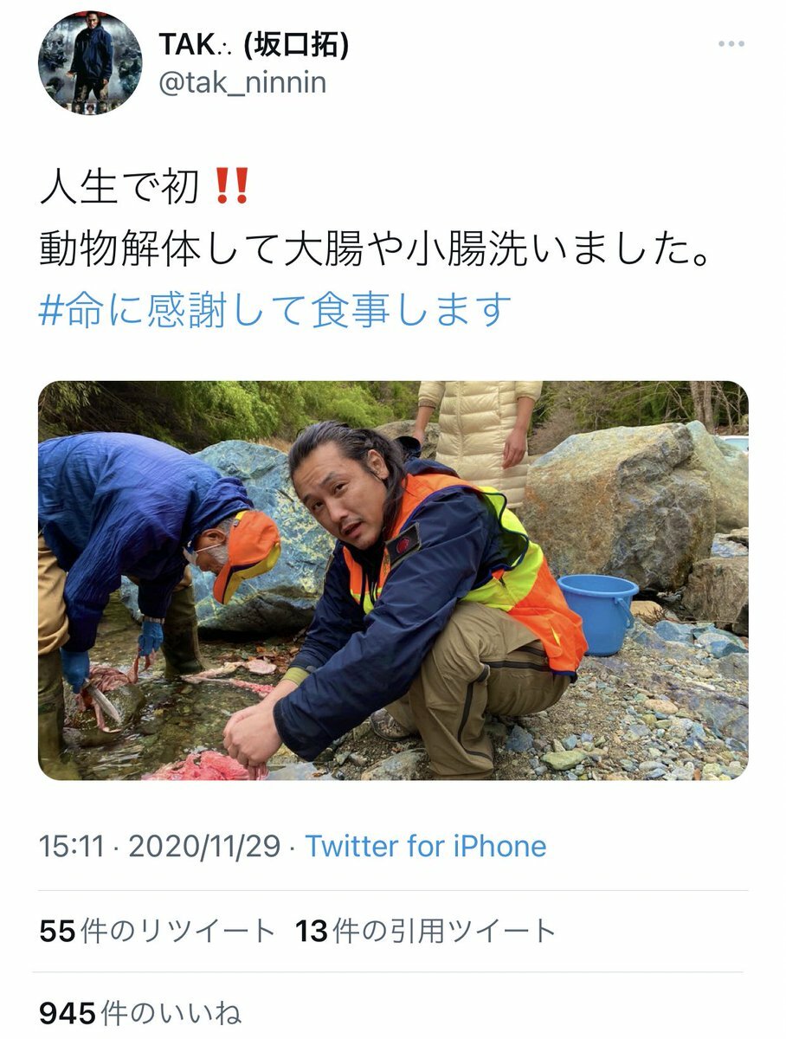The width and height of the screenshot is (786, 1039).
Task: Click the 15:11 · 2020/11/29 timestamp
Action: tap(160, 846)
